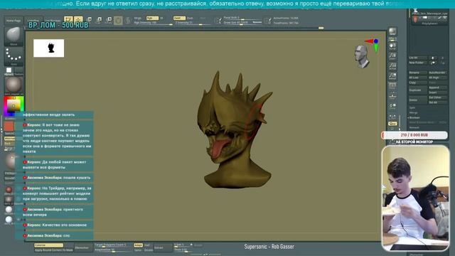This screenshot has height=256, width=455.
Task: Select the Scale transform icon in toolbar
Action: 99,20
